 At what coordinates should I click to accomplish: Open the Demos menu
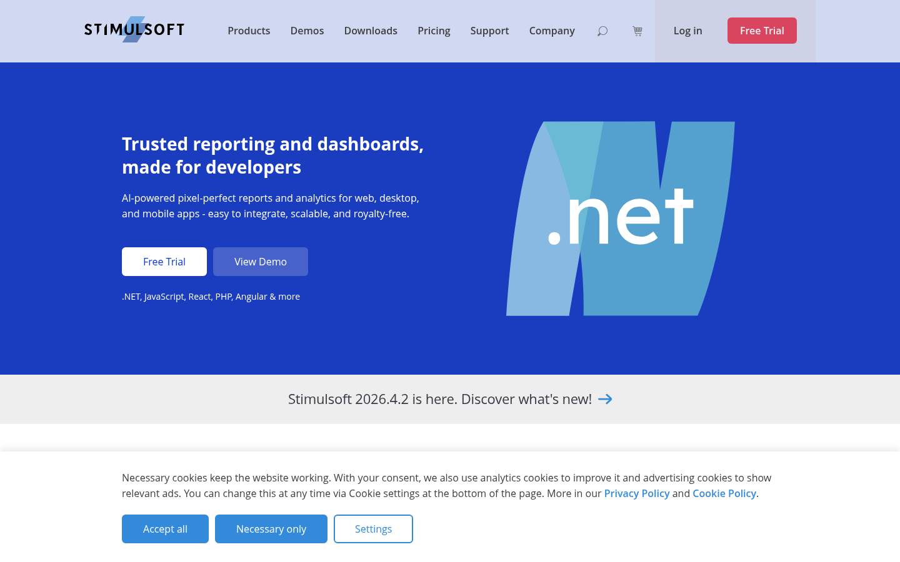307,31
